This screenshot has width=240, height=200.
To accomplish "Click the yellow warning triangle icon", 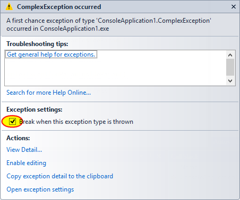I will click(x=9, y=7).
